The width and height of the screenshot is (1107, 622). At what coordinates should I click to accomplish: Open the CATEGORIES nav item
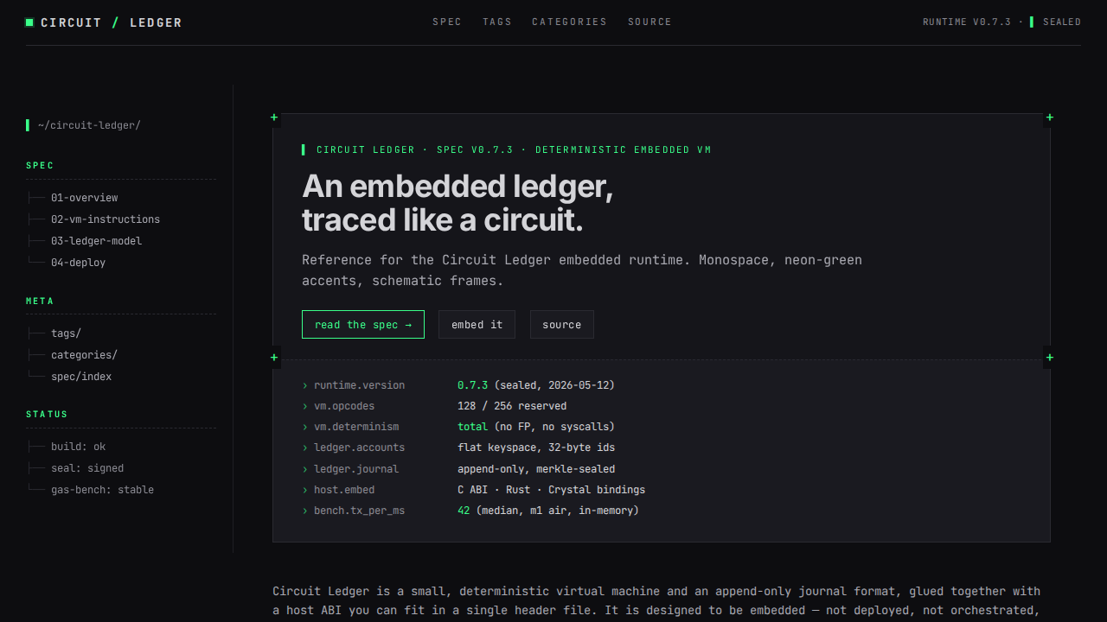click(x=569, y=22)
